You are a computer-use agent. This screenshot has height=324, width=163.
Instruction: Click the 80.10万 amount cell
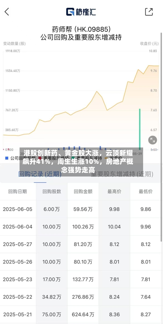83,262
